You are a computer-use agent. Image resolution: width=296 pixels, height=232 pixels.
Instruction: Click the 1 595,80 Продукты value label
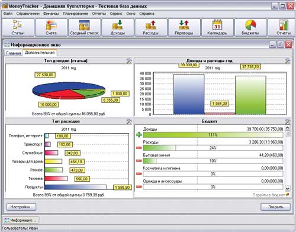123,187
